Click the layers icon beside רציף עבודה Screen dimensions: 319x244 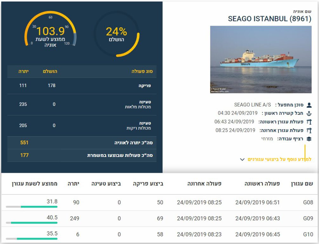[x=309, y=139]
